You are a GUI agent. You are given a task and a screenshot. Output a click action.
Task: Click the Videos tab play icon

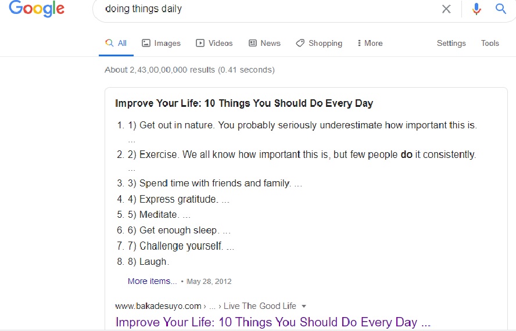(x=200, y=43)
